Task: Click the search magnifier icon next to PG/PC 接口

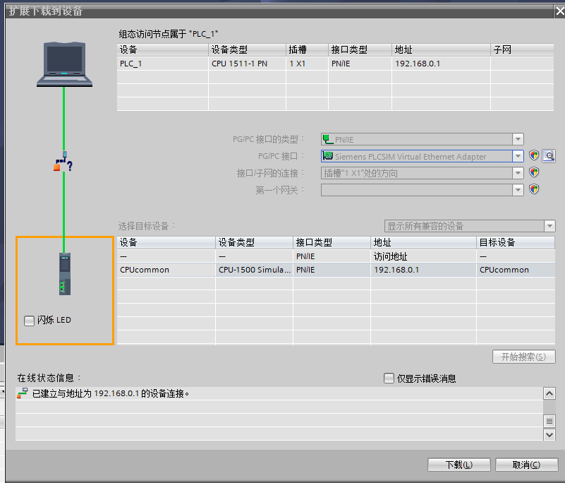Action: [x=549, y=156]
